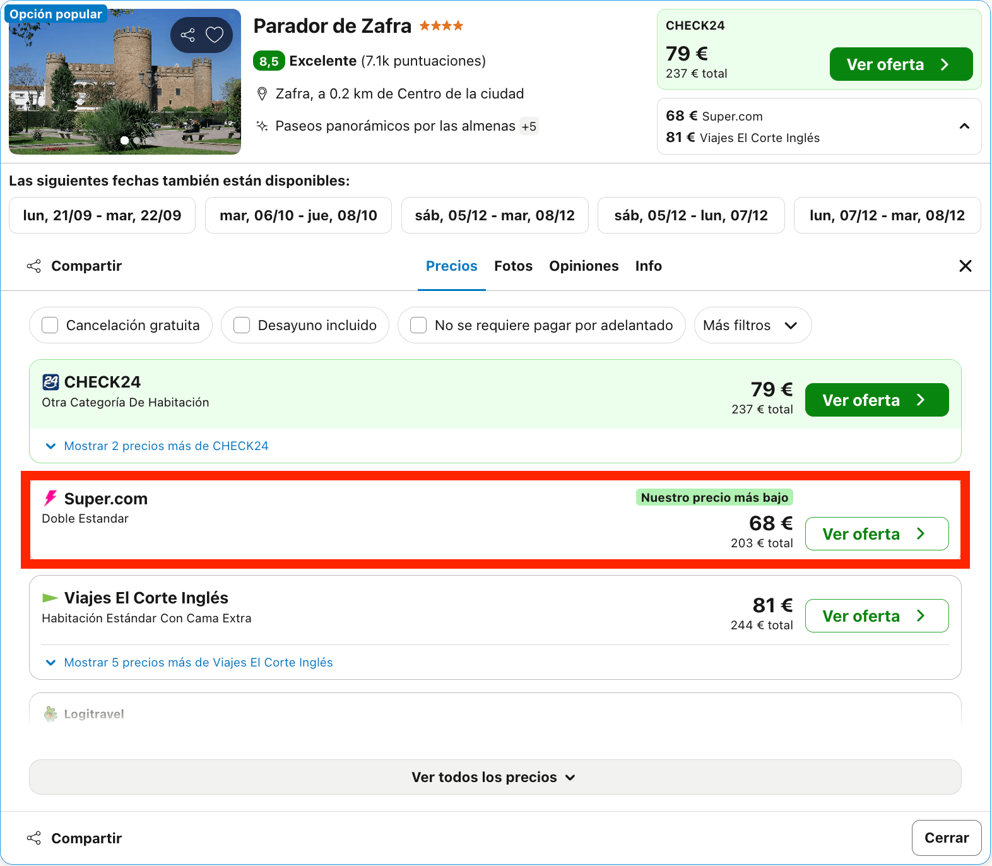Check No se requiere pagar por adelantado
992x866 pixels.
[x=418, y=325]
